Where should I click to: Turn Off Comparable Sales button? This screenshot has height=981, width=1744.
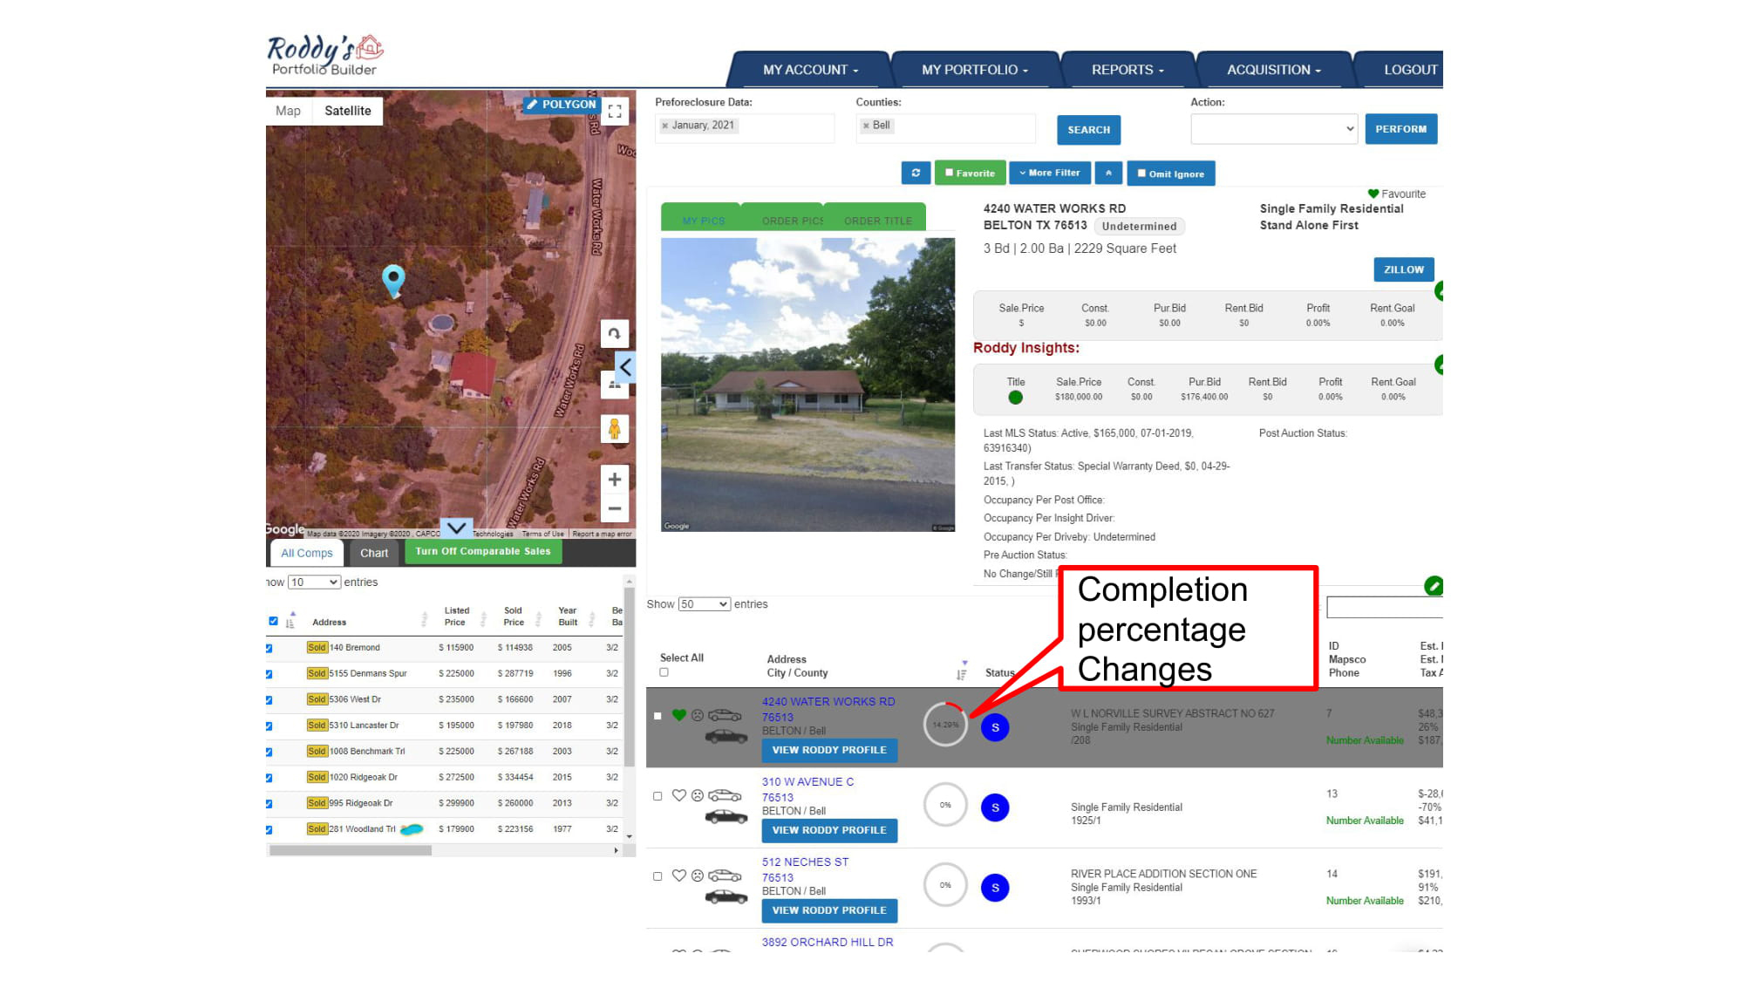(483, 551)
